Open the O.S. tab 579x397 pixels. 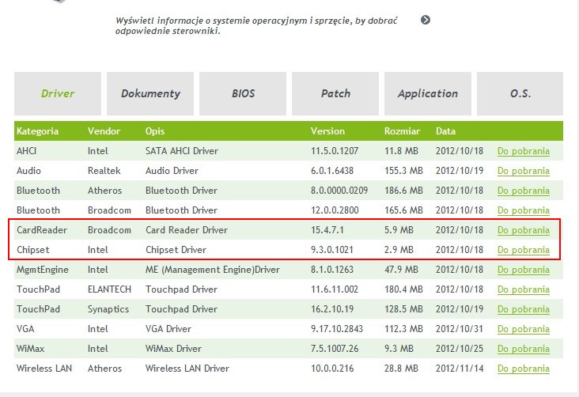click(520, 93)
